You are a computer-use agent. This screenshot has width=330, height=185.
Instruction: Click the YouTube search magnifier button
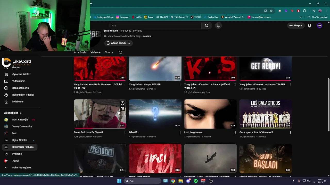pyautogui.click(x=207, y=25)
